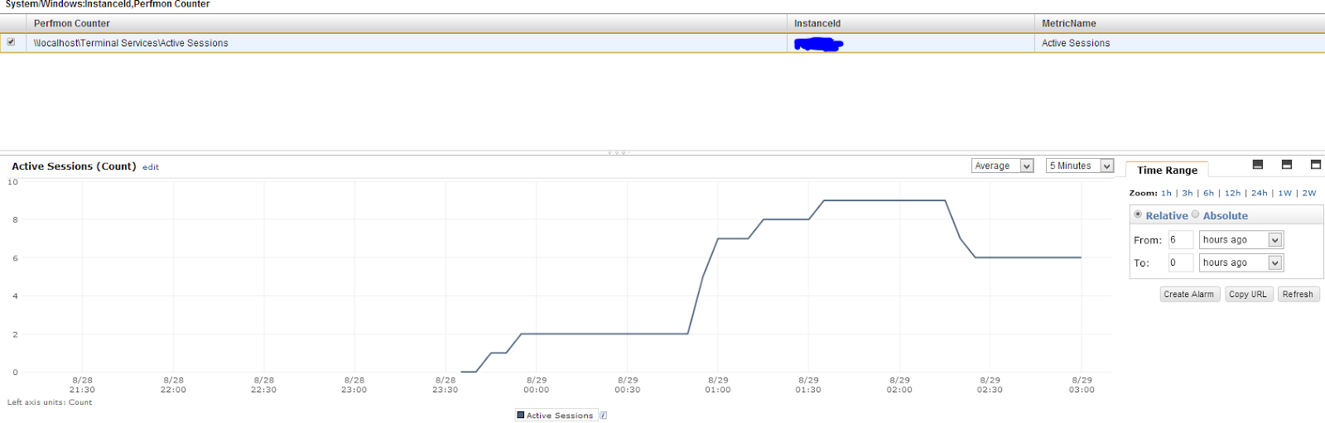
Task: Sort by the MetricName column header
Action: coord(1179,23)
